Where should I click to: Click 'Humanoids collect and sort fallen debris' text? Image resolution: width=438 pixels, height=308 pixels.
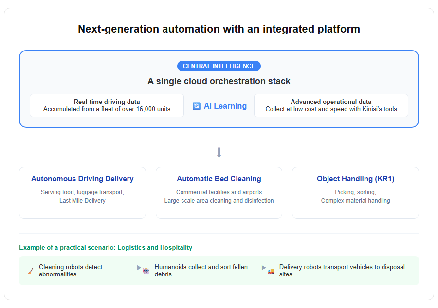coord(201,271)
